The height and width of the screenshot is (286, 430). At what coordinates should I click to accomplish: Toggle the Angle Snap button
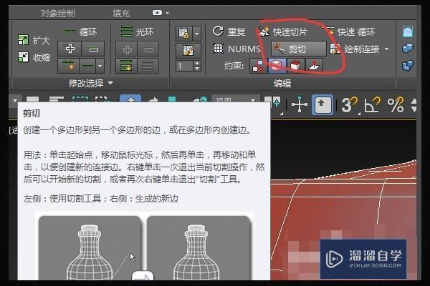coord(372,104)
